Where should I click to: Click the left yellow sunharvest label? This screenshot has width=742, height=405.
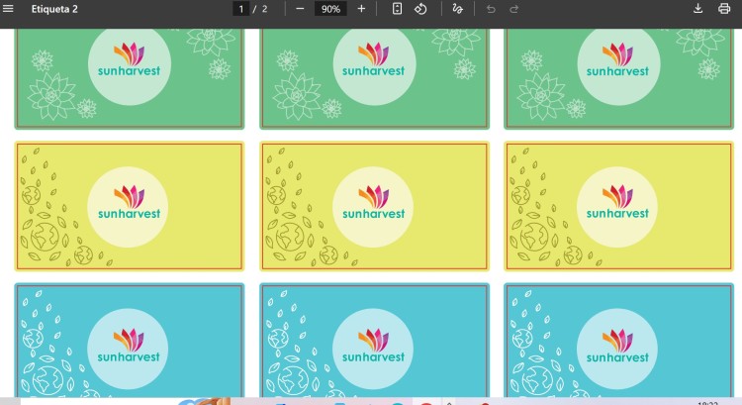pos(130,206)
